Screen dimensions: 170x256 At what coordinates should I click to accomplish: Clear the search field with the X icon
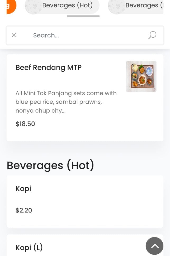[14, 35]
